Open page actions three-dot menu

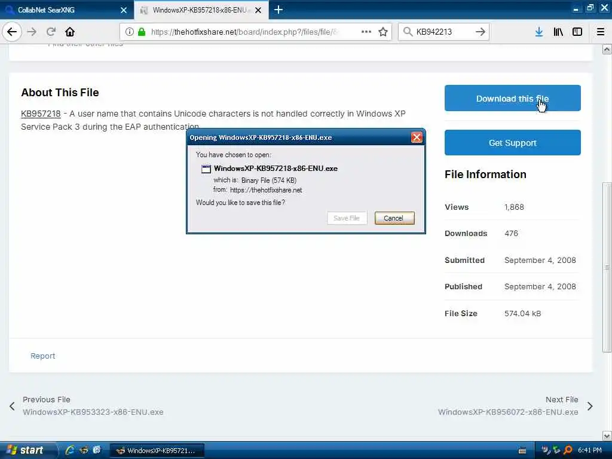[366, 32]
